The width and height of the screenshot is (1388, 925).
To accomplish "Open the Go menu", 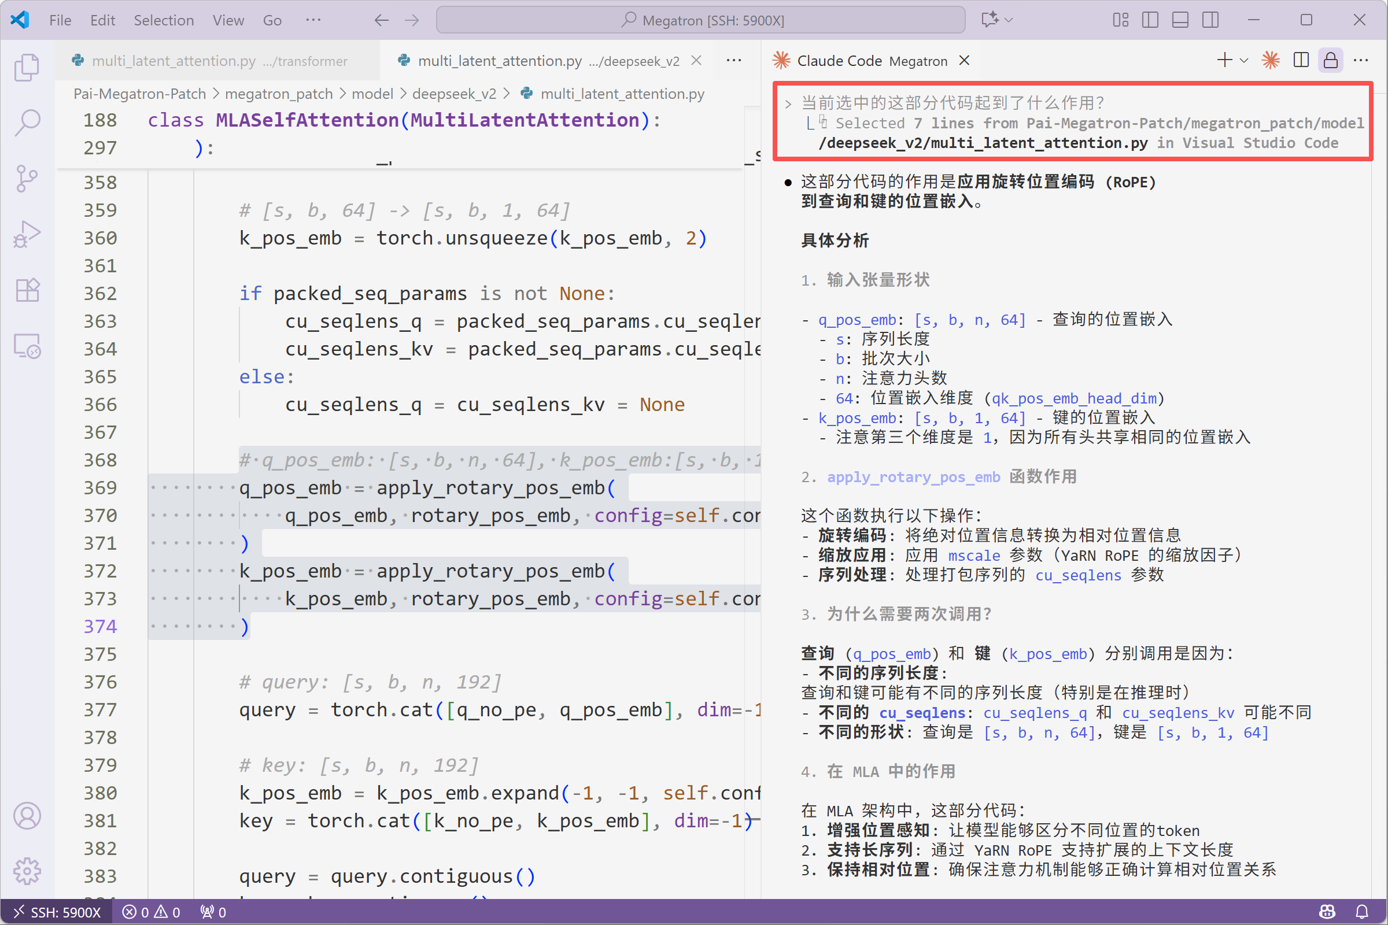I will coord(271,20).
